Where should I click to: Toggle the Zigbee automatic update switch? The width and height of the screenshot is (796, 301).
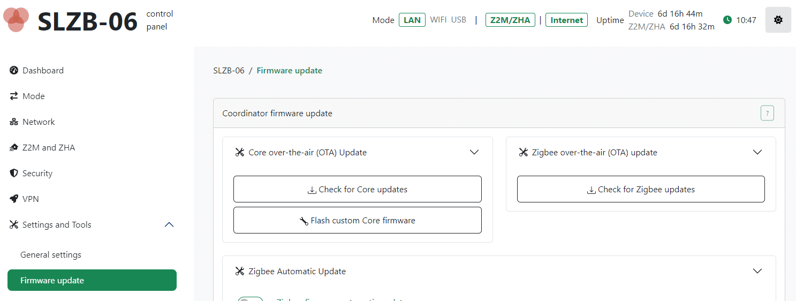coord(251,299)
